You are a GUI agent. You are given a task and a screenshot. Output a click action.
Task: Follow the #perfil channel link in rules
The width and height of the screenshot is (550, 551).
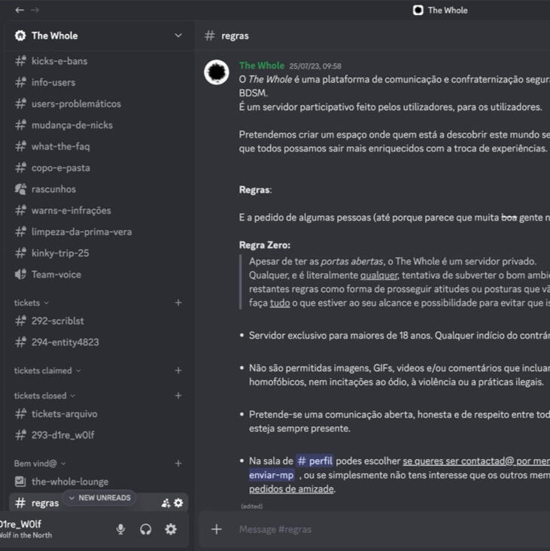[313, 461]
